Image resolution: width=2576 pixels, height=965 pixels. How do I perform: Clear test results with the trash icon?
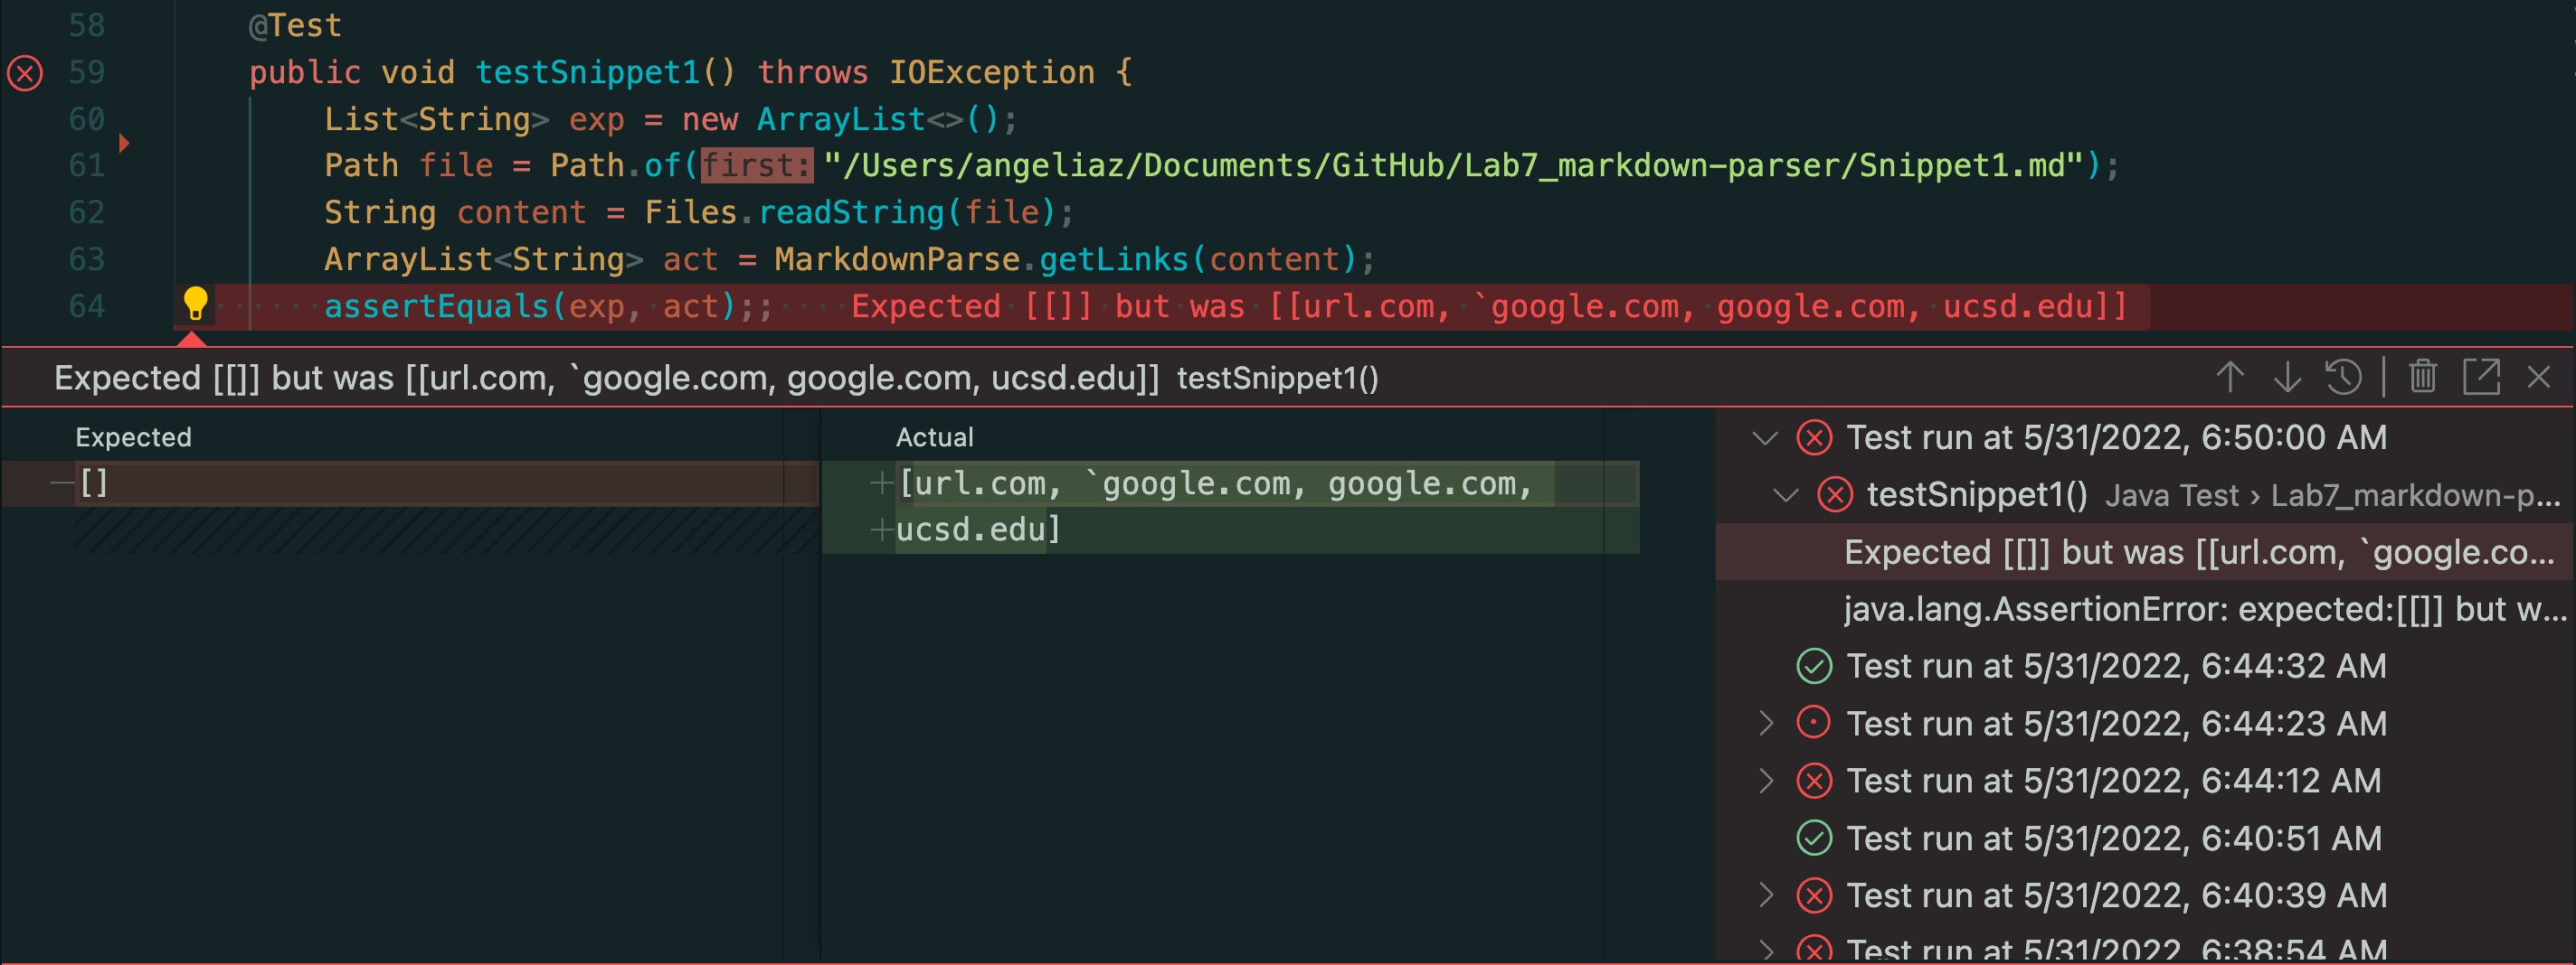2423,378
